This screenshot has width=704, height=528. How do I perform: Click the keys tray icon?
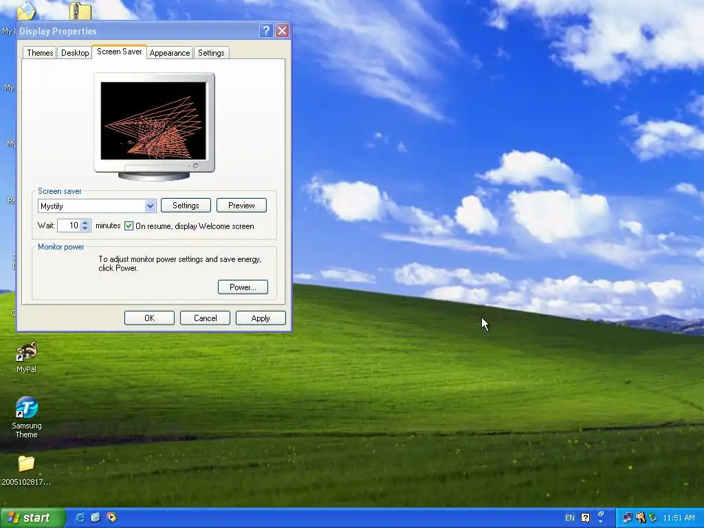click(x=641, y=518)
